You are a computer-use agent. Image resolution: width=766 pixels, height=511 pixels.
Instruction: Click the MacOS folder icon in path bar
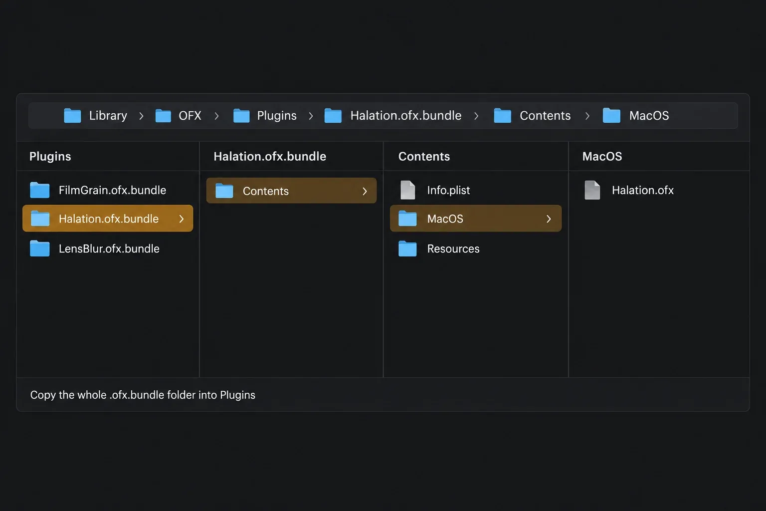[x=611, y=116]
